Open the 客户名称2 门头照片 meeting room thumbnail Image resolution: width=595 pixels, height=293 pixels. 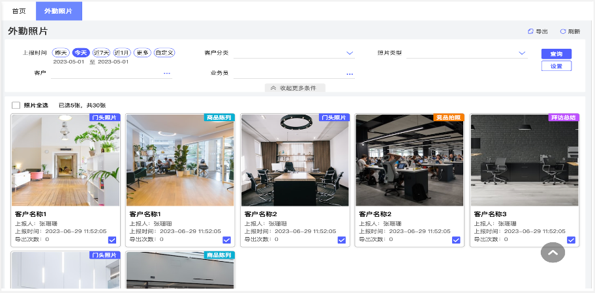coord(295,160)
